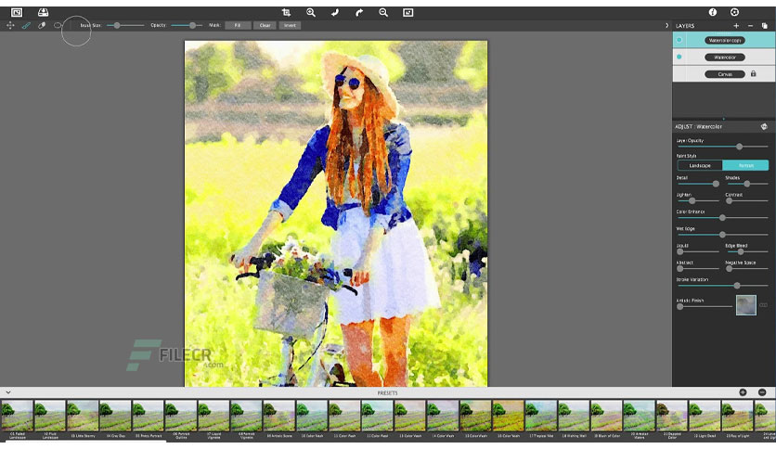This screenshot has height=449, width=776.
Task: Click the brush Opacity slider
Action: pos(187,25)
